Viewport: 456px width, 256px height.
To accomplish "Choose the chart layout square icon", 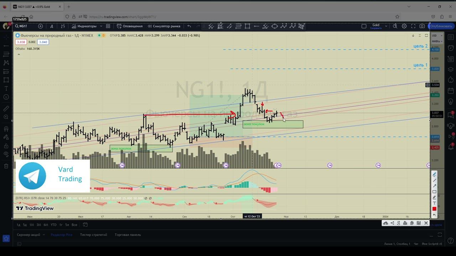I will (x=364, y=26).
